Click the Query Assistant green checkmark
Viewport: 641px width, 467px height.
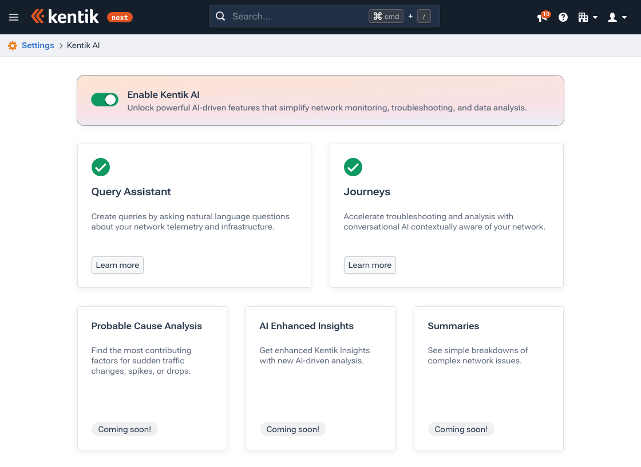101,167
